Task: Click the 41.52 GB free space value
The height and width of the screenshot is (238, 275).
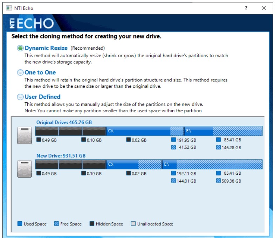Action: 187,147
